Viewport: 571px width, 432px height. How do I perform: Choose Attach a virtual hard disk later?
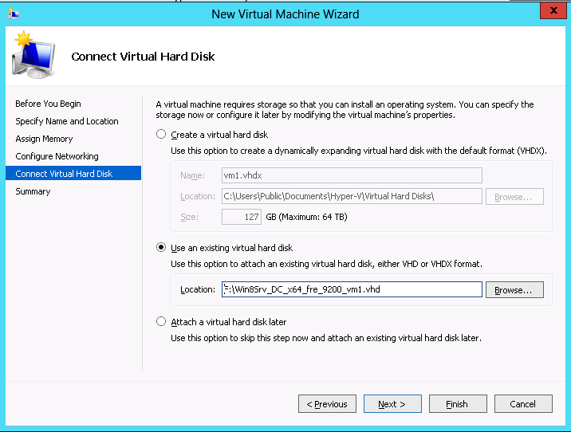click(x=162, y=322)
